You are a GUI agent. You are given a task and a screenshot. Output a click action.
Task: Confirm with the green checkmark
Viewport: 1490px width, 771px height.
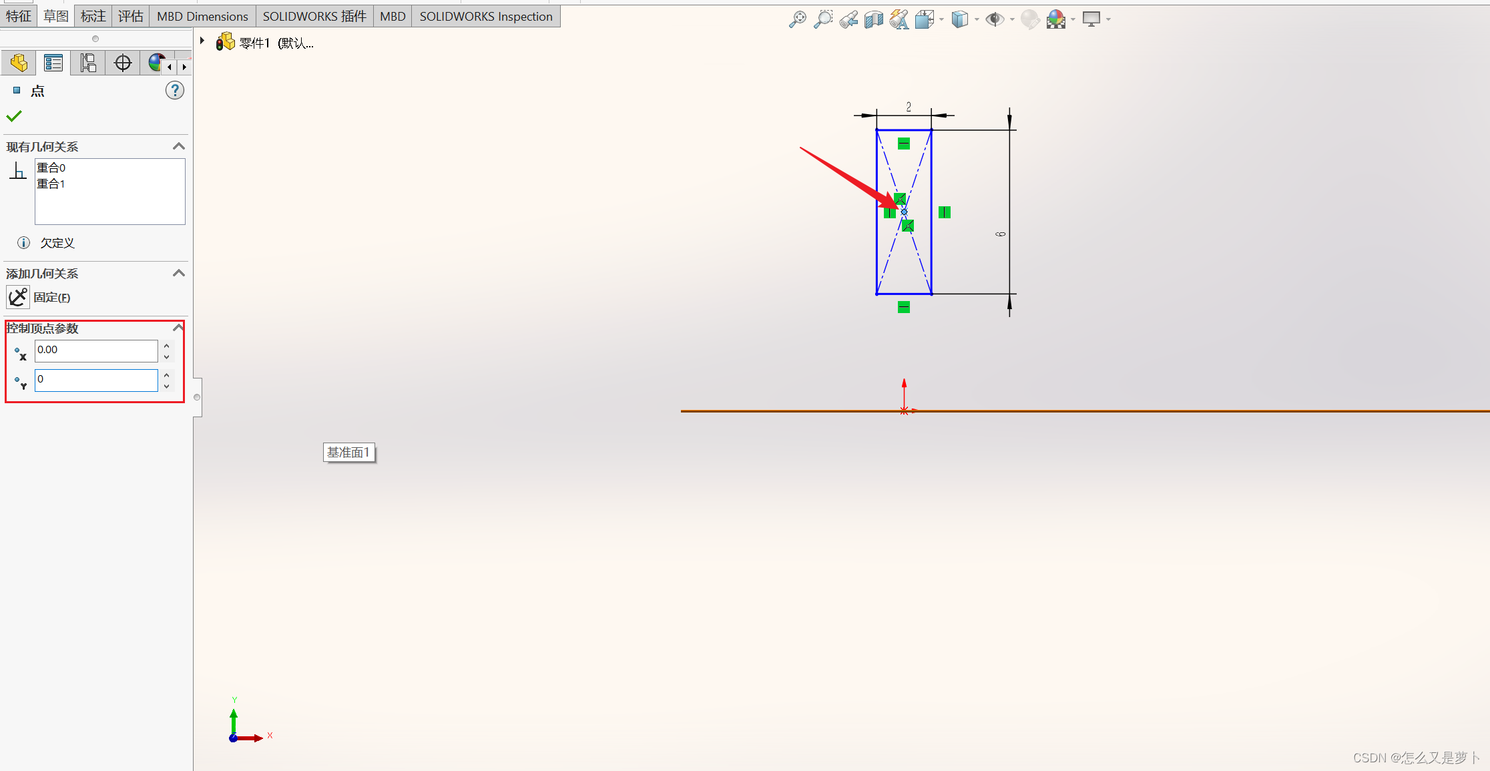(14, 116)
